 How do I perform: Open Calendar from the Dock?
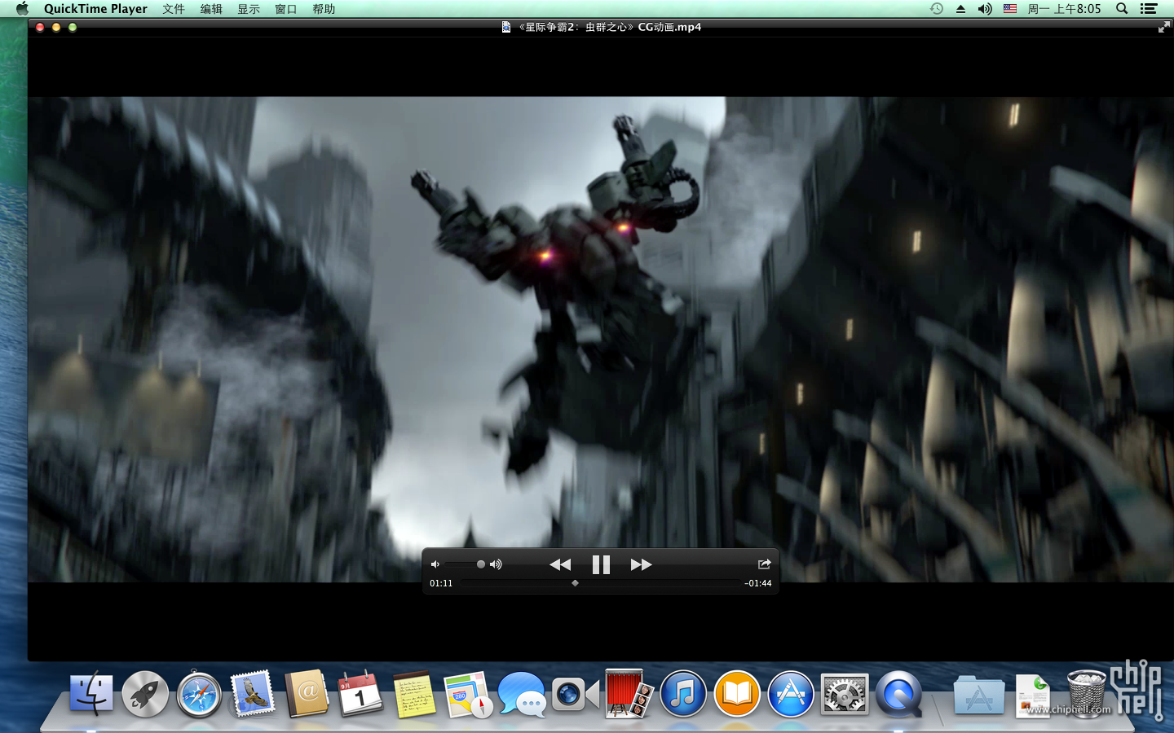click(x=360, y=694)
